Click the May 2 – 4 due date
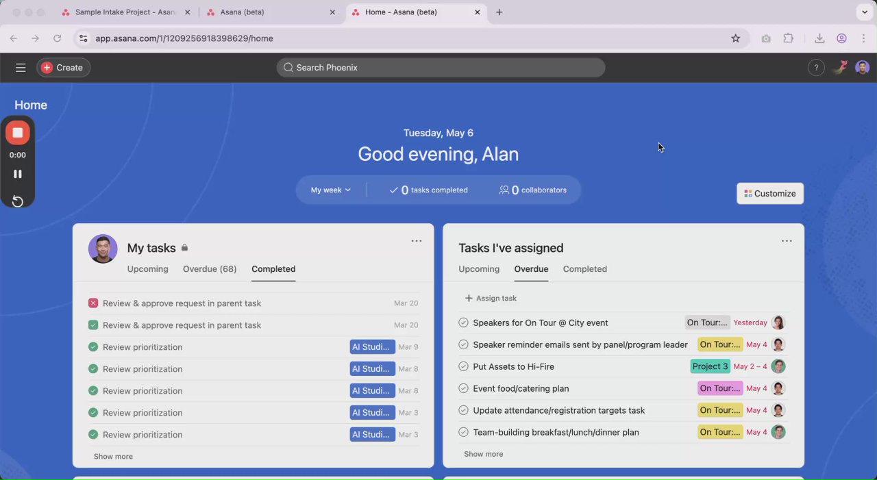This screenshot has width=877, height=480. click(x=750, y=366)
